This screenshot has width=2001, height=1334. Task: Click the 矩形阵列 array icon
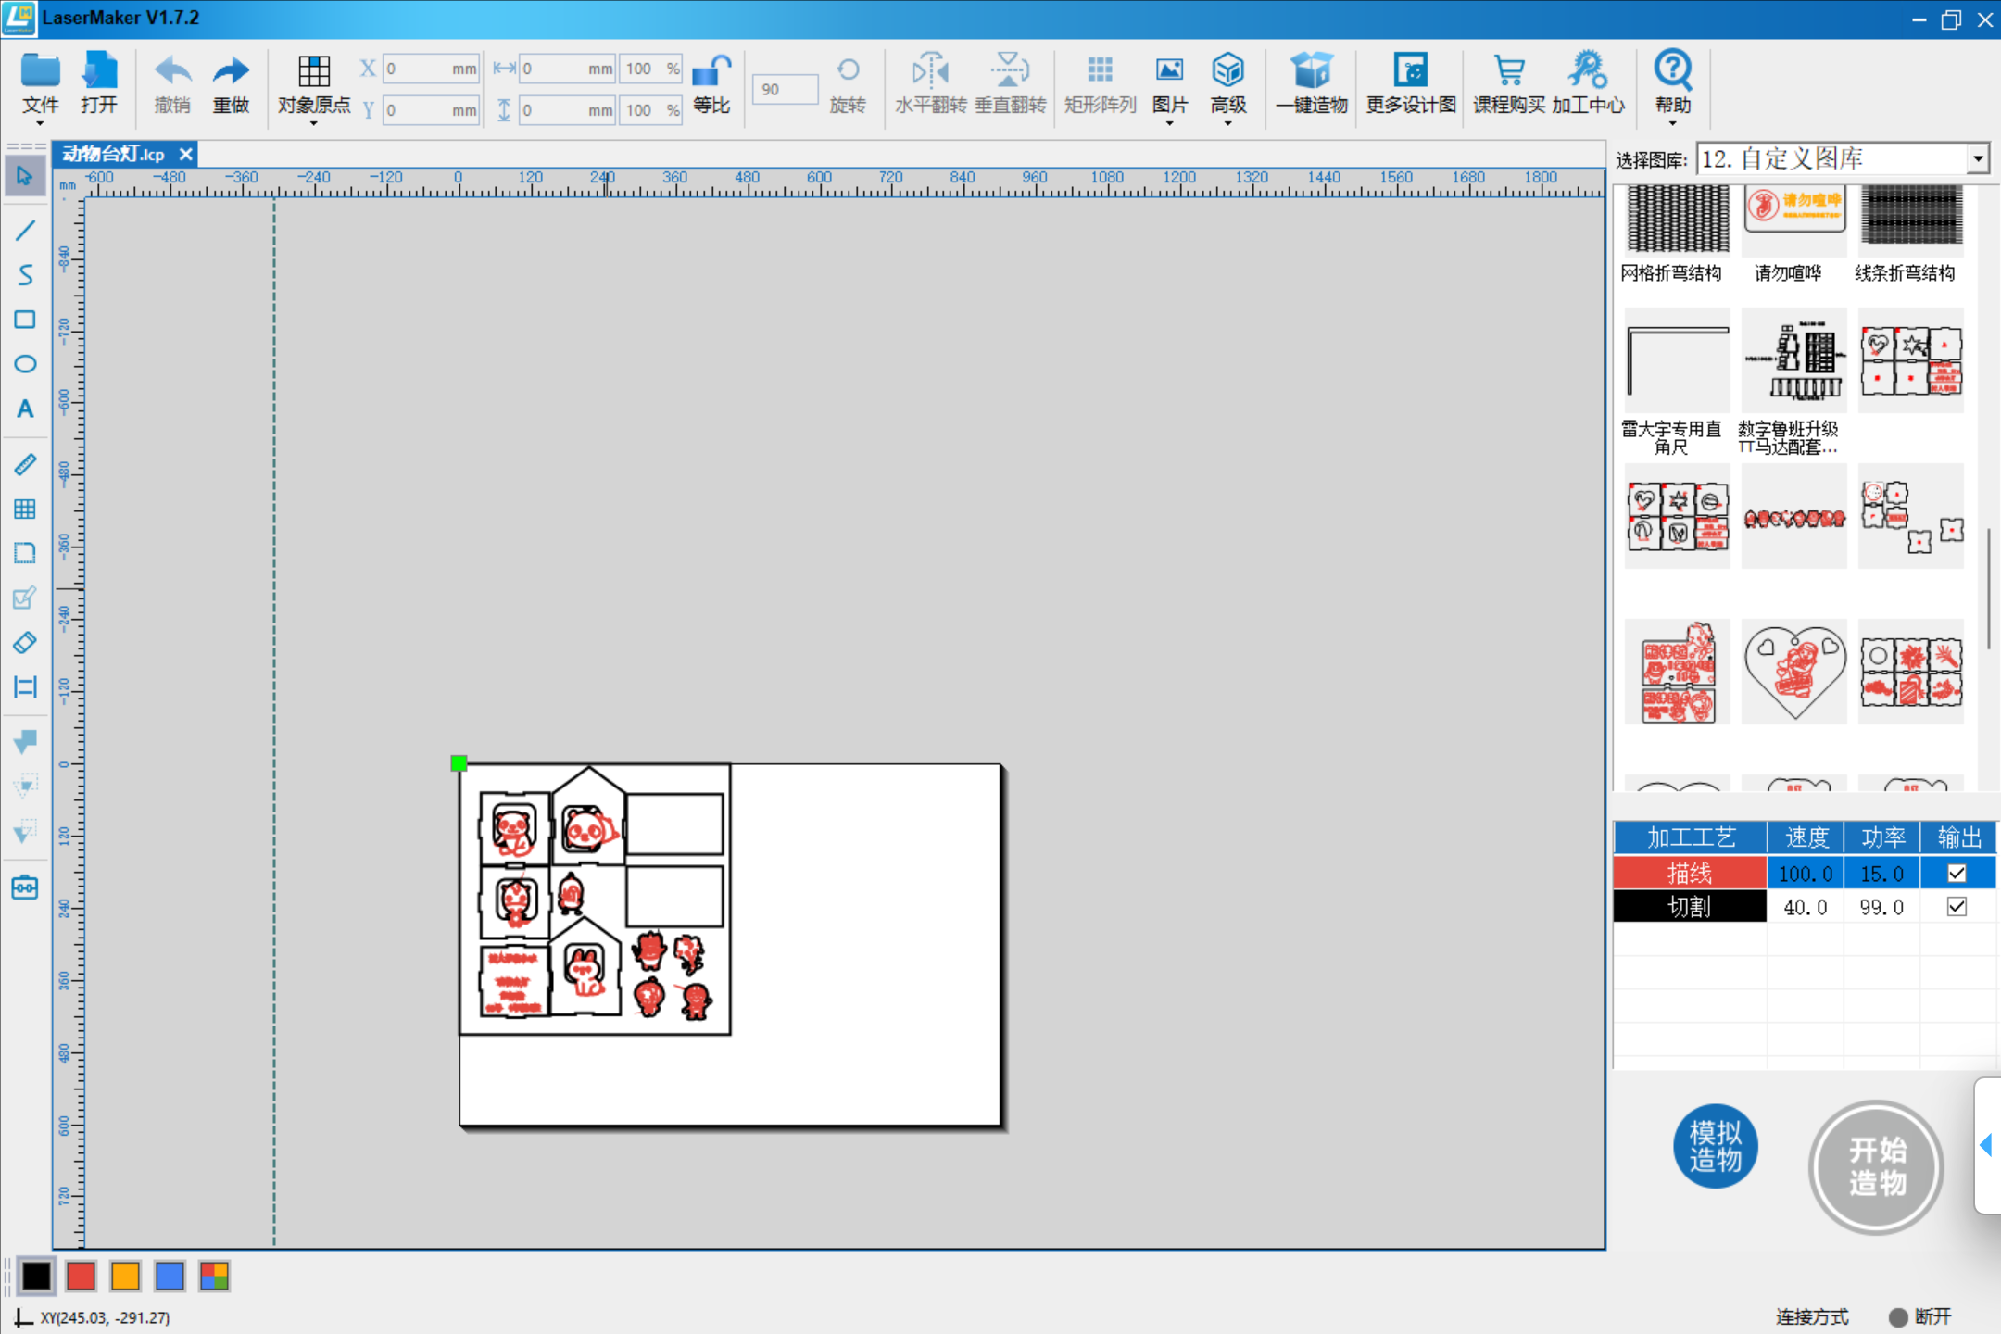[x=1100, y=71]
